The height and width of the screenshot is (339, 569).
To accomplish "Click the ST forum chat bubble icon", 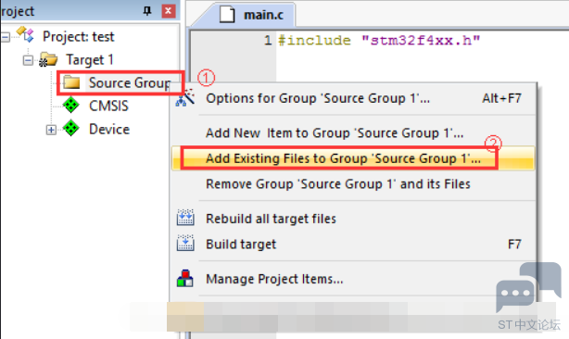I will [x=528, y=287].
